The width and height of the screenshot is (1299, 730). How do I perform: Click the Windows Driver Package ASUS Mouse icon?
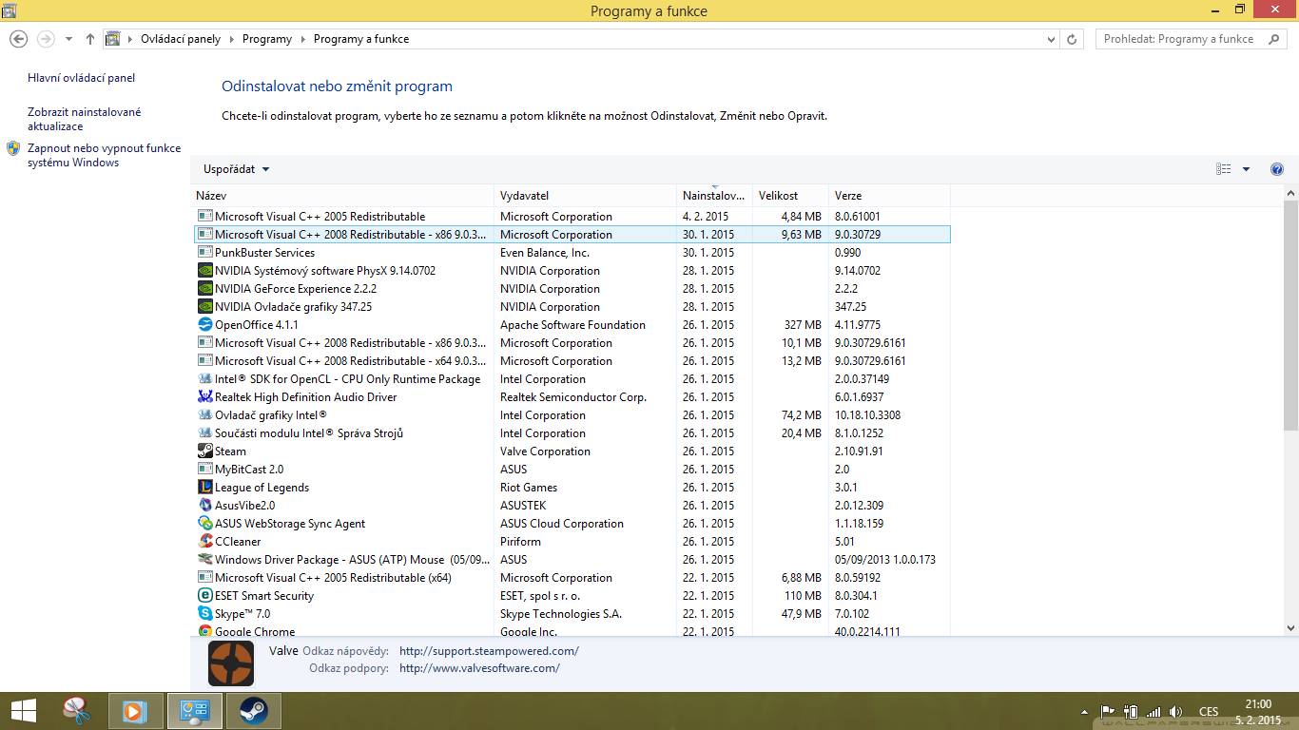click(204, 559)
